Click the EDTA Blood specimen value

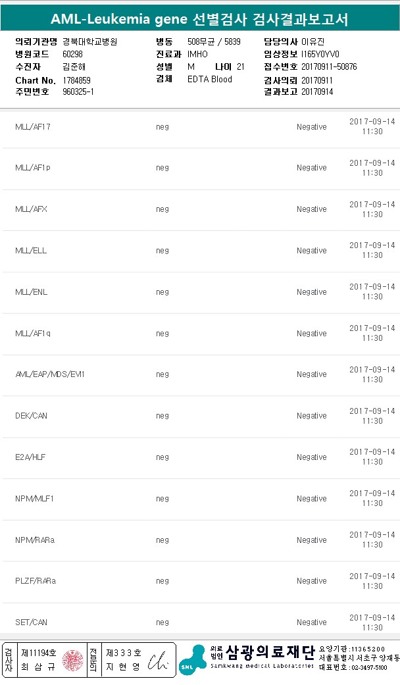(210, 80)
